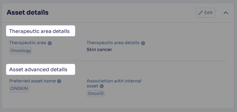Click the Edit button
237x112 pixels.
click(x=205, y=13)
